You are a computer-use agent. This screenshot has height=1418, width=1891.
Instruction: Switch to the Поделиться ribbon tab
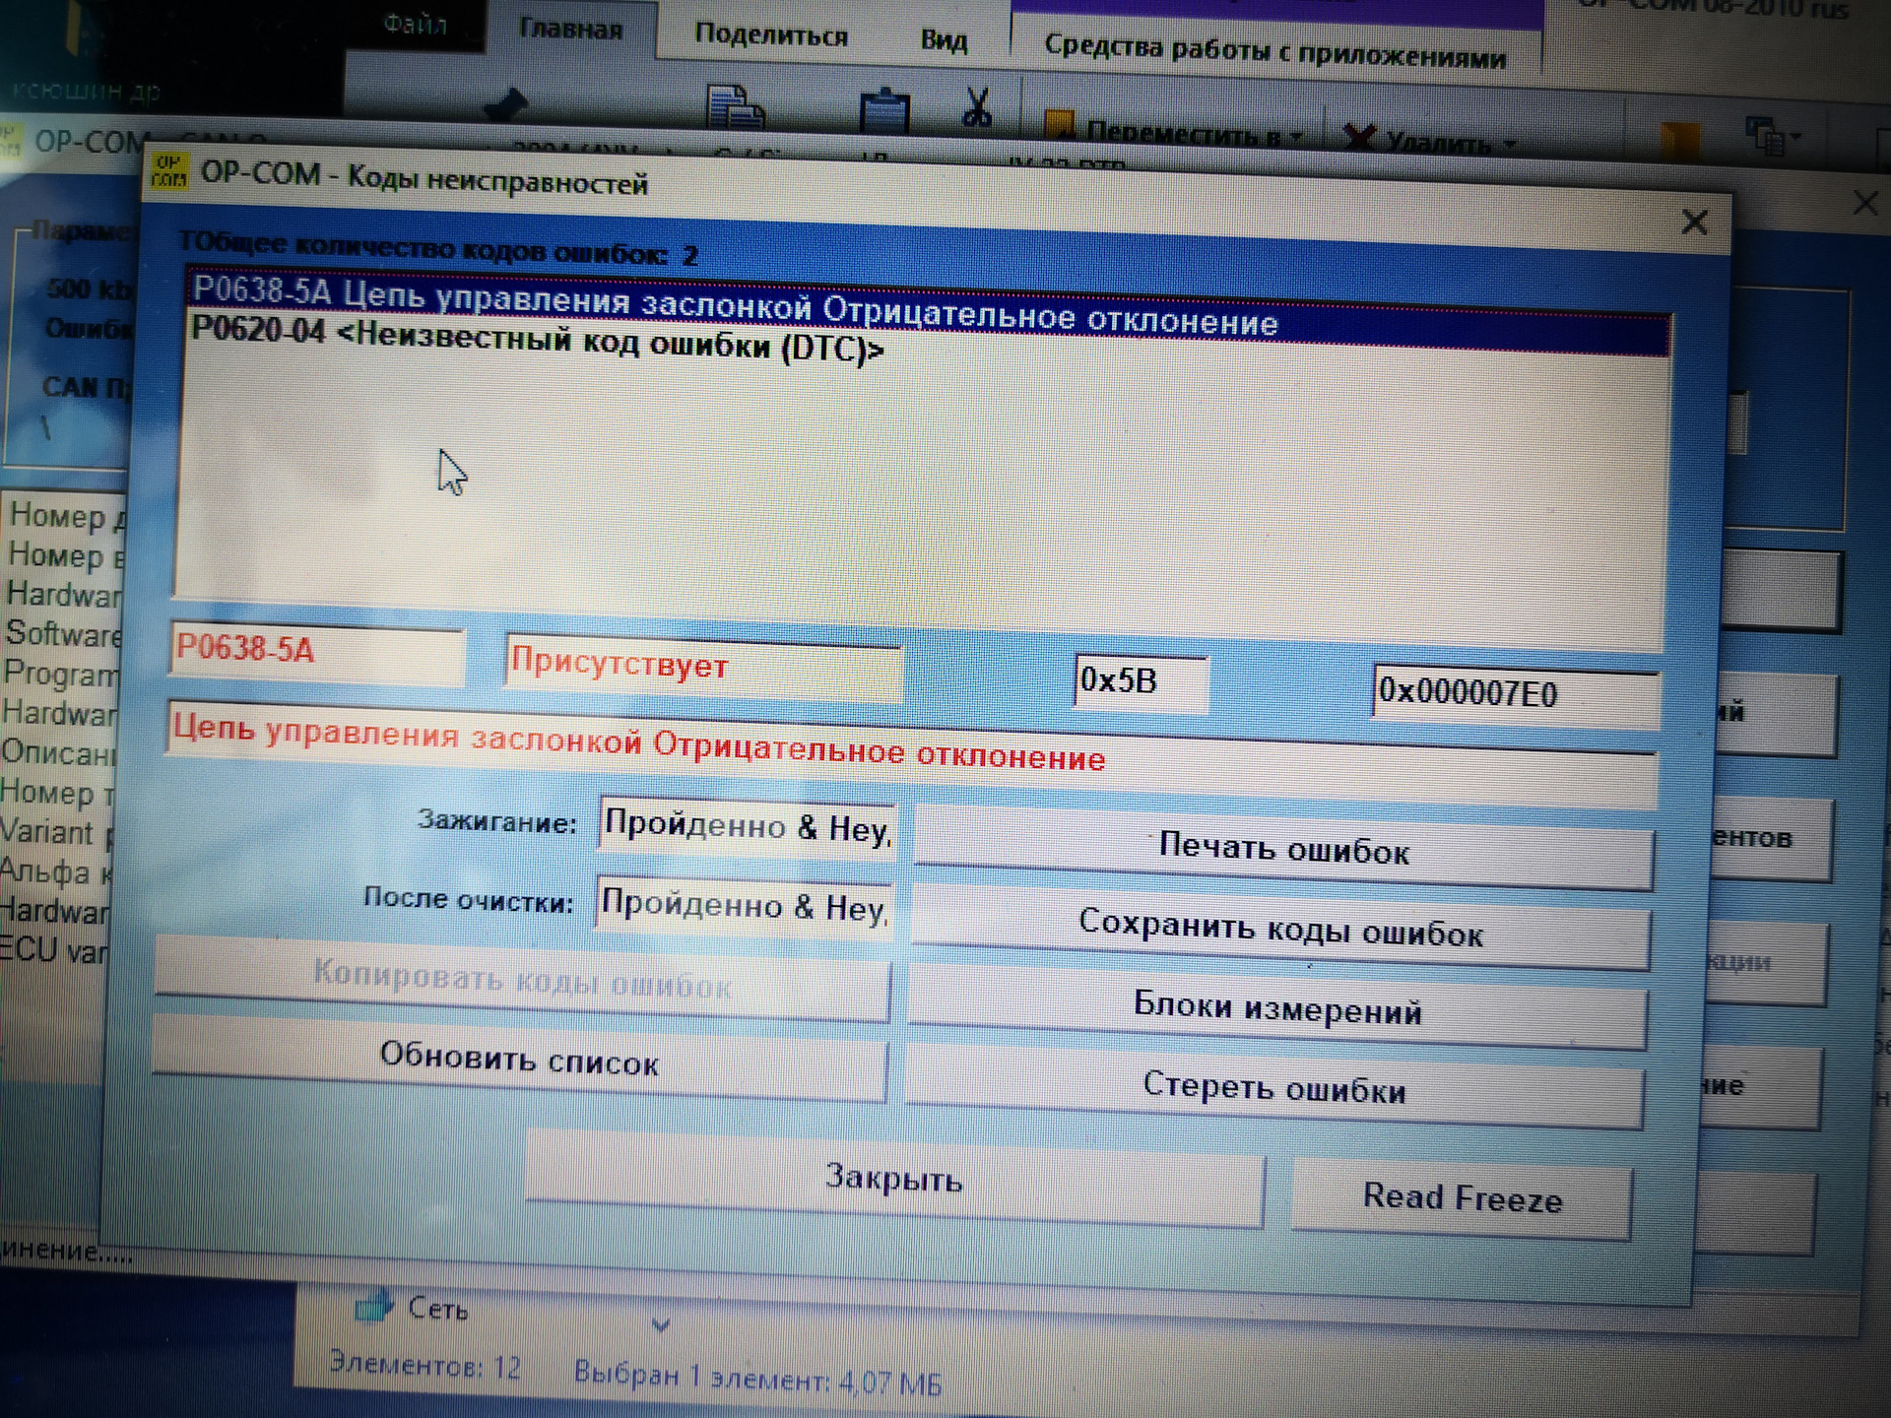tap(771, 36)
